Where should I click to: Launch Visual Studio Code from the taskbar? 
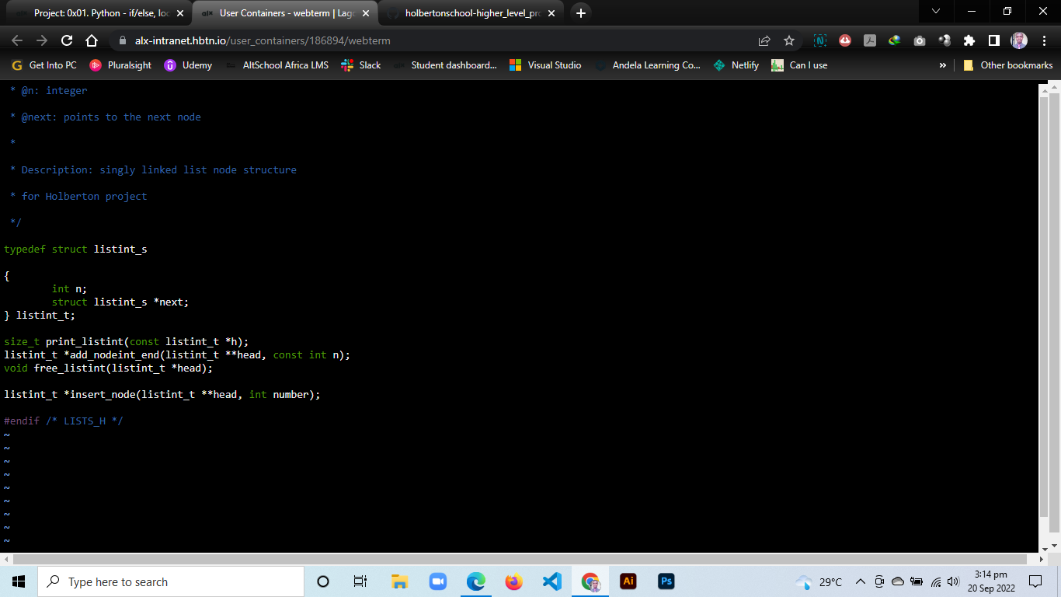552,581
